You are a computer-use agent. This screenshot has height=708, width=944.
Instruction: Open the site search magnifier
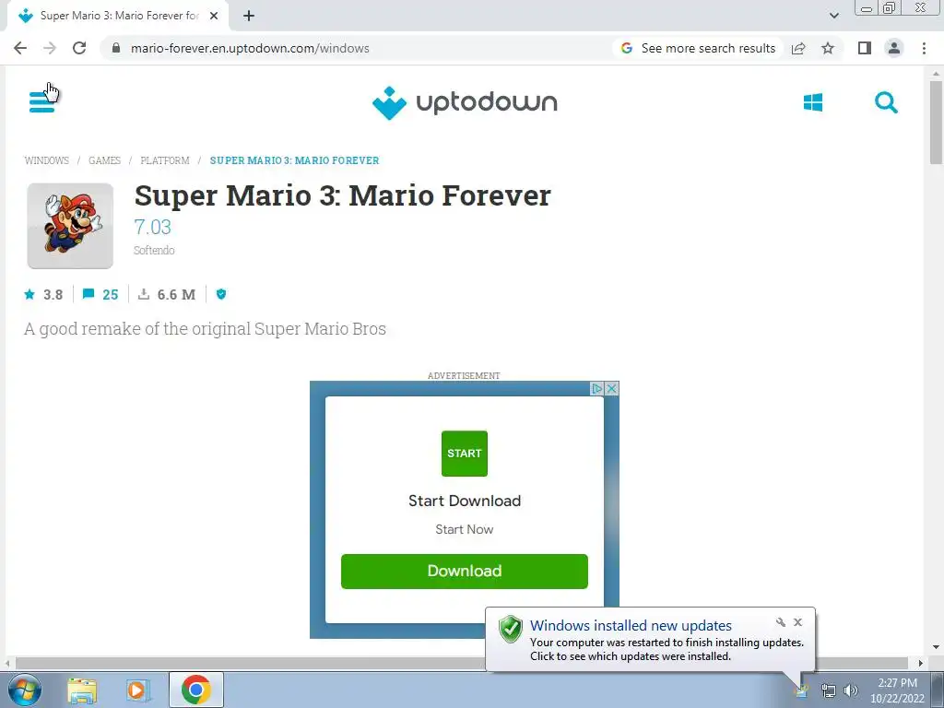click(x=886, y=102)
